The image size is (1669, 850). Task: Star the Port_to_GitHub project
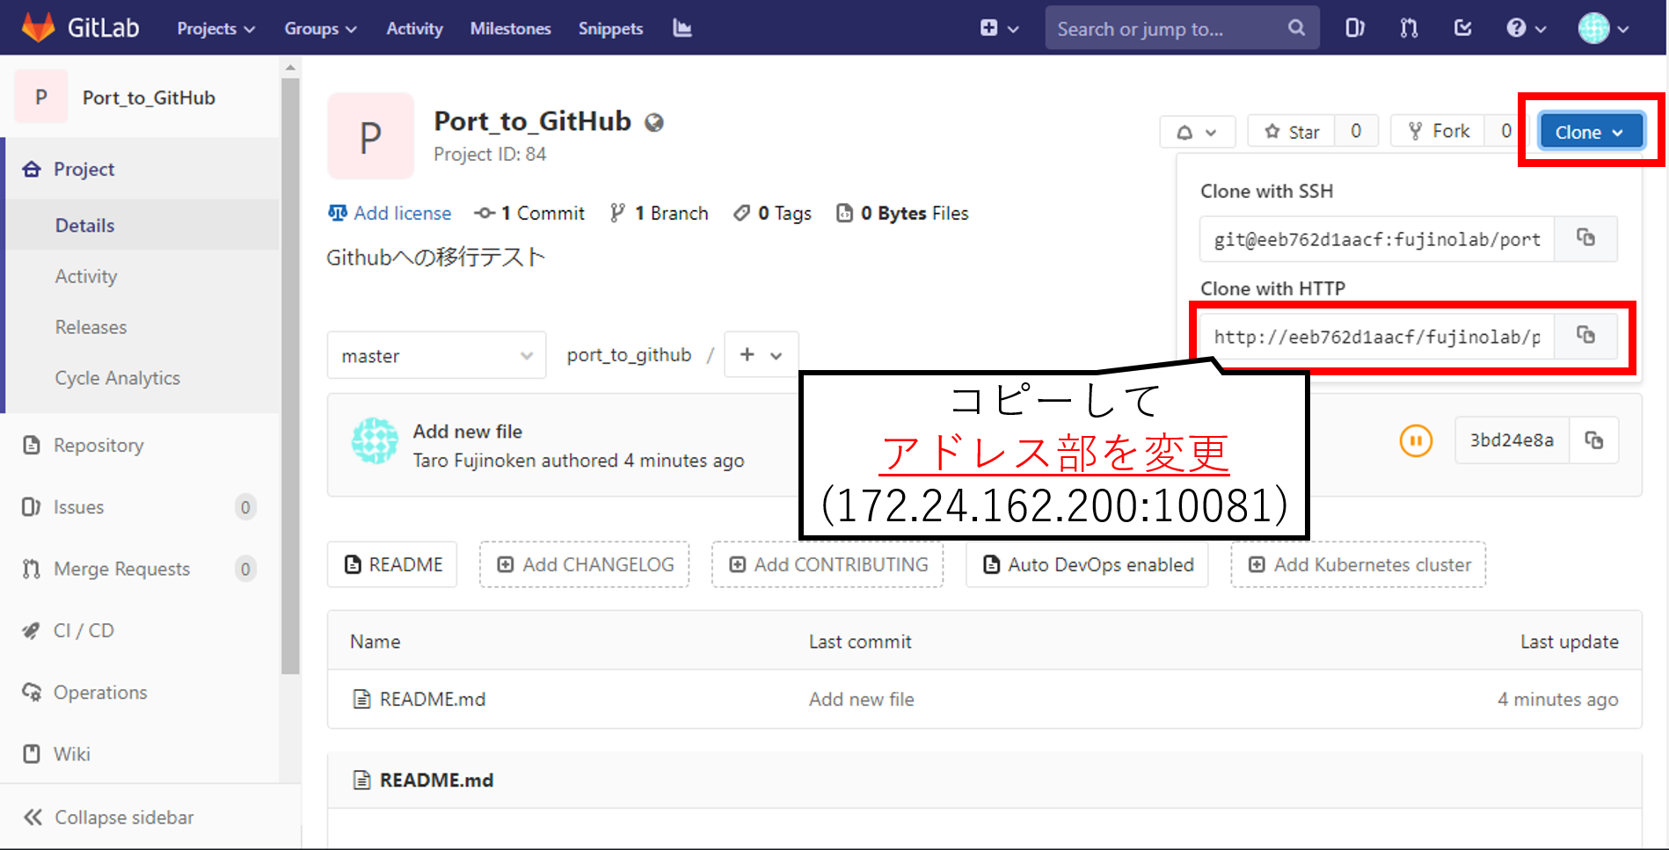click(x=1290, y=131)
